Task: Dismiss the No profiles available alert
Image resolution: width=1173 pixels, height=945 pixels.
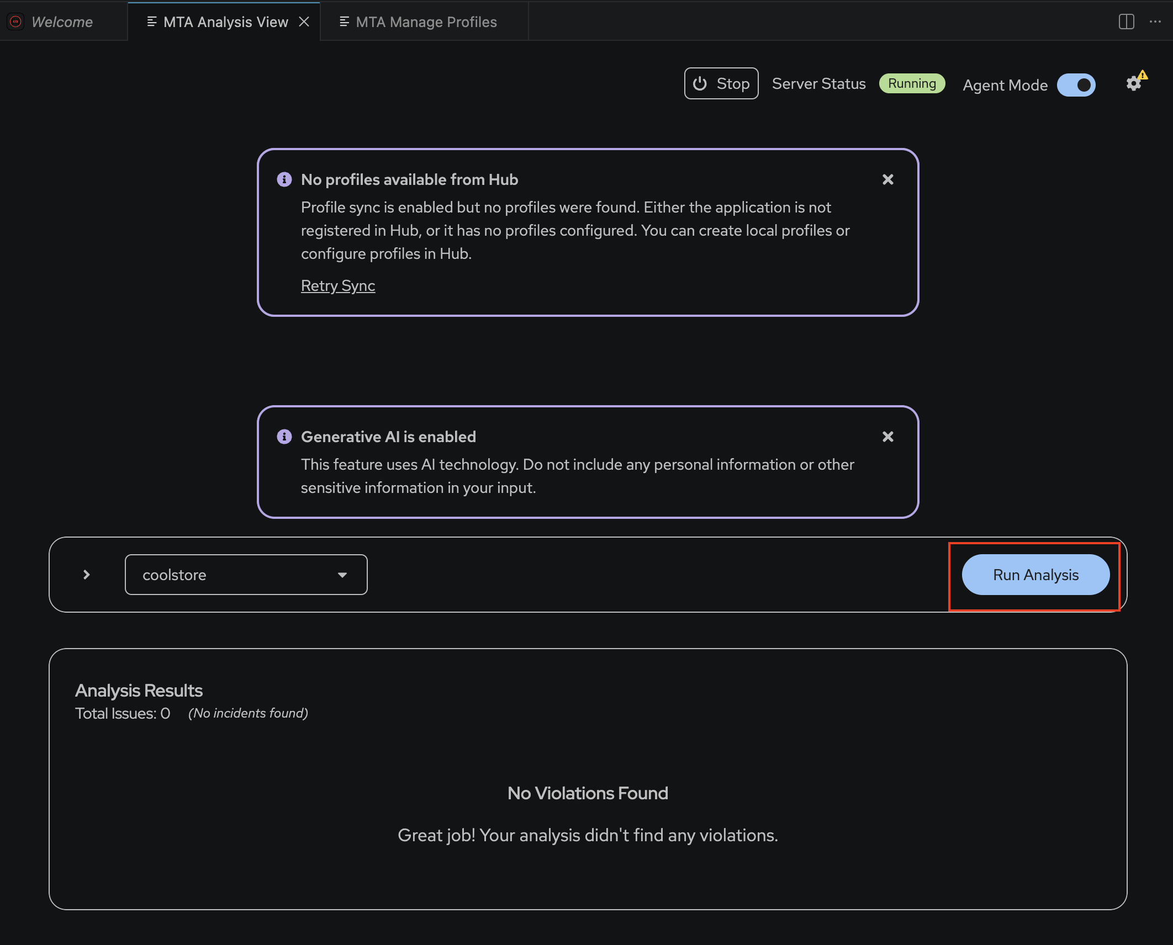Action: click(x=888, y=179)
